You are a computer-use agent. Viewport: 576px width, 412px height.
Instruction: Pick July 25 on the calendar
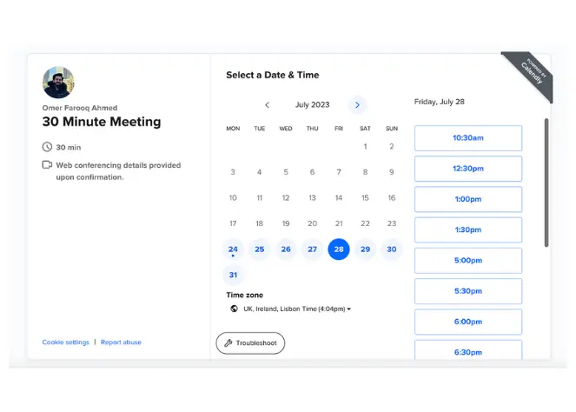pyautogui.click(x=260, y=249)
